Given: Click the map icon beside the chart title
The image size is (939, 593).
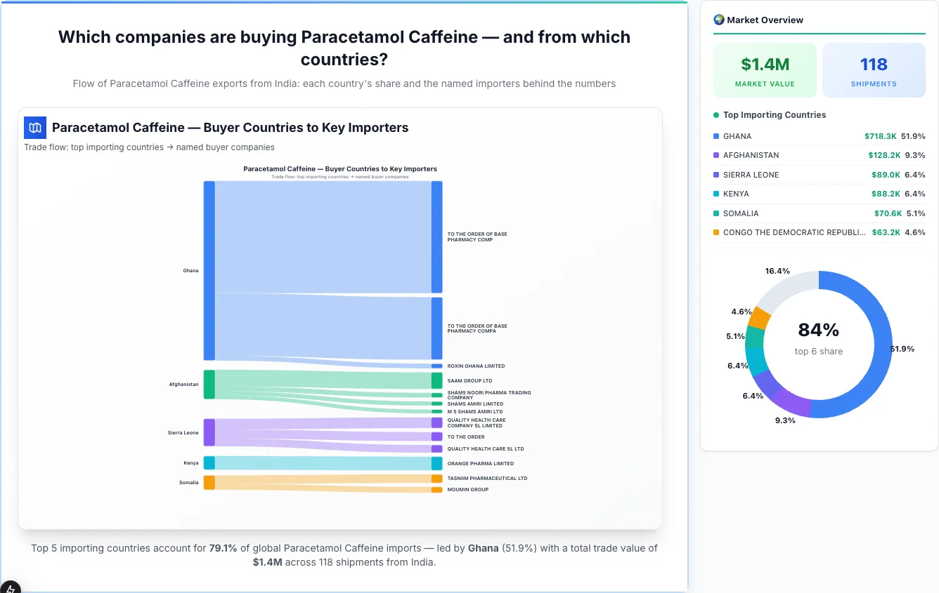Looking at the screenshot, I should (34, 128).
